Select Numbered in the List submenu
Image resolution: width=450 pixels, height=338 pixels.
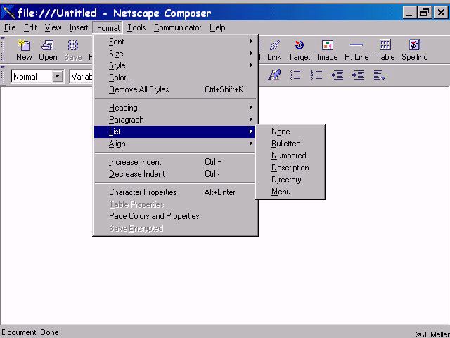point(290,156)
